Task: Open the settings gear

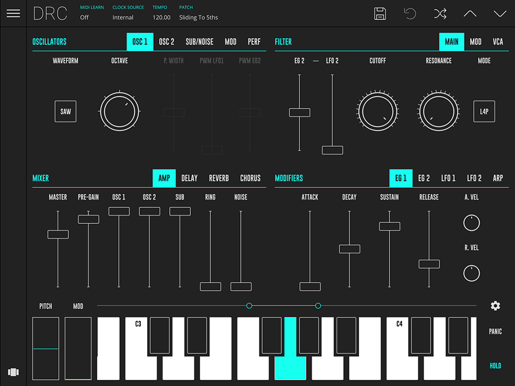Action: click(495, 306)
